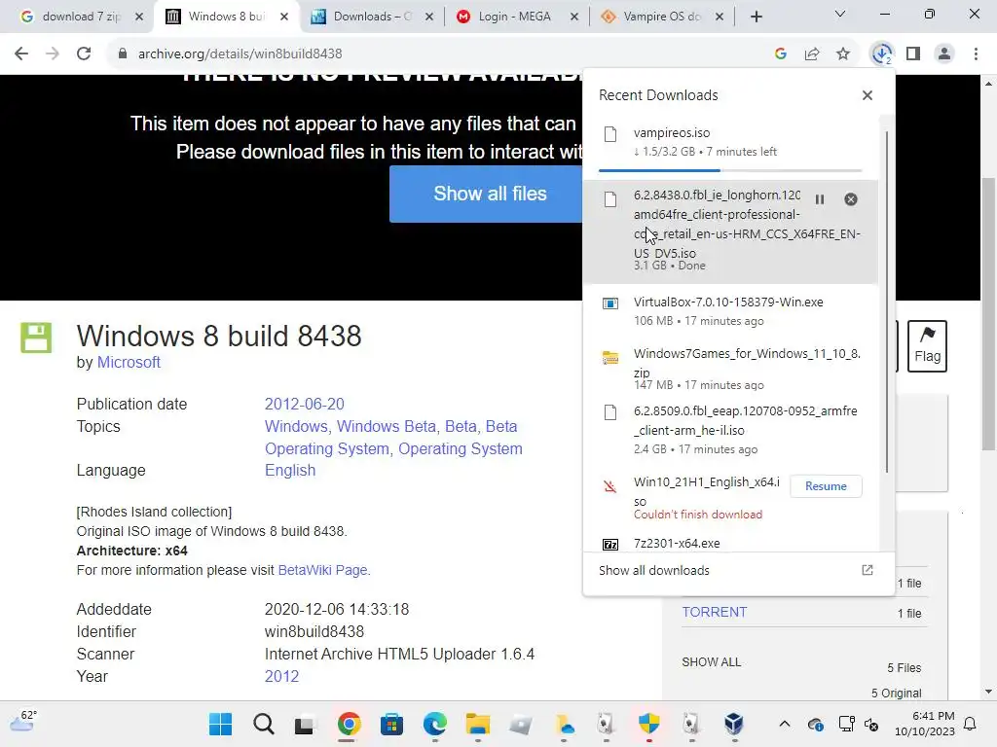
Task: Open the Microsoft author link
Action: tap(129, 362)
